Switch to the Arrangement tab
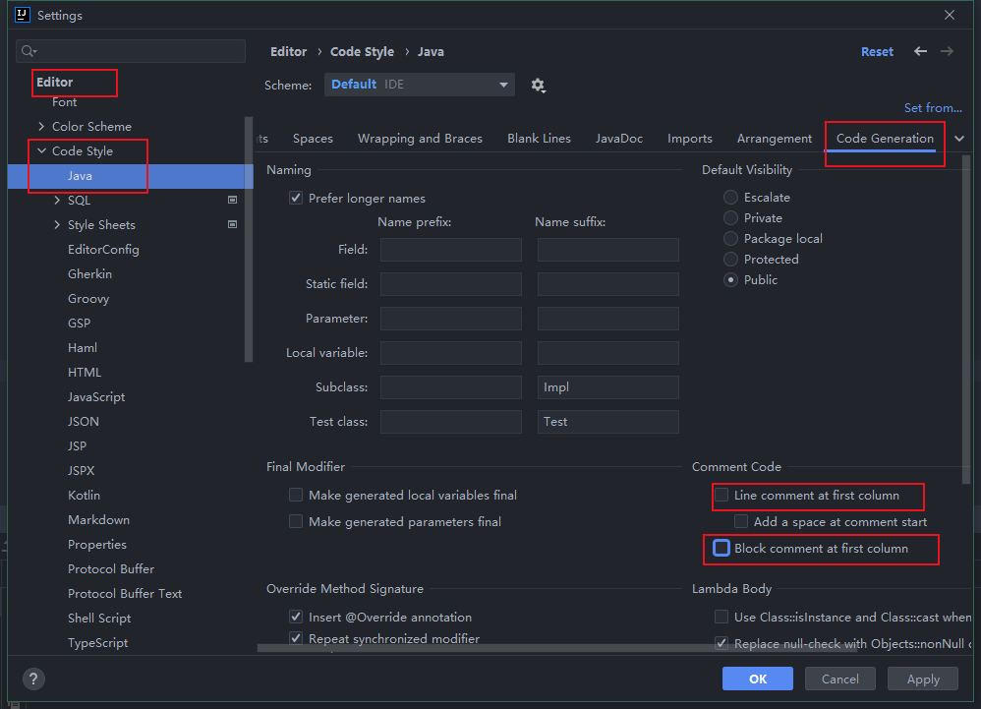 tap(774, 139)
